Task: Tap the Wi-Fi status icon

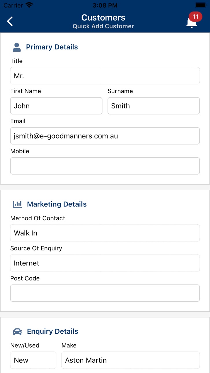Action: (29, 5)
